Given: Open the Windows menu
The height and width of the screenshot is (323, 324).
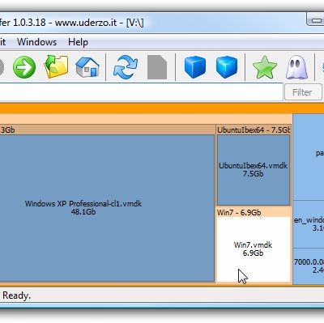Looking at the screenshot, I should (37, 42).
